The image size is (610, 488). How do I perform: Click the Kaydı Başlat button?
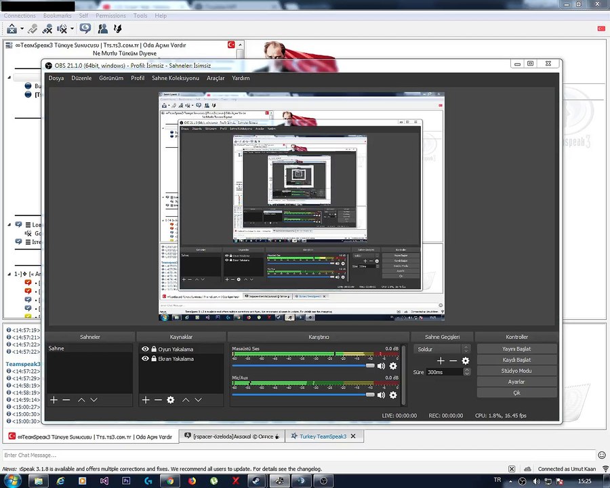pos(516,360)
